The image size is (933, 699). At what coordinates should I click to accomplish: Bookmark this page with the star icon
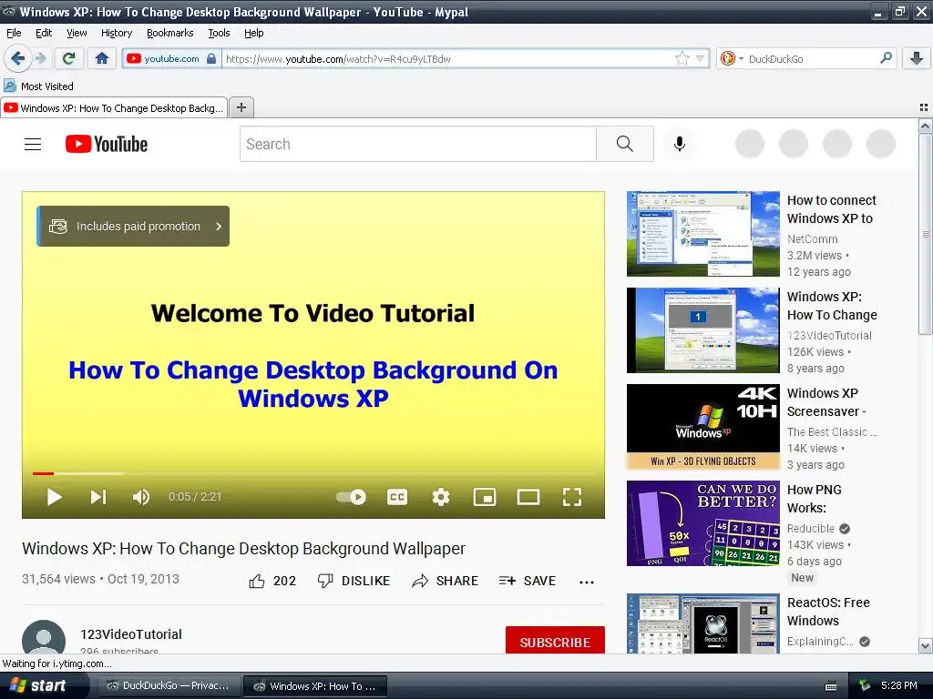682,58
